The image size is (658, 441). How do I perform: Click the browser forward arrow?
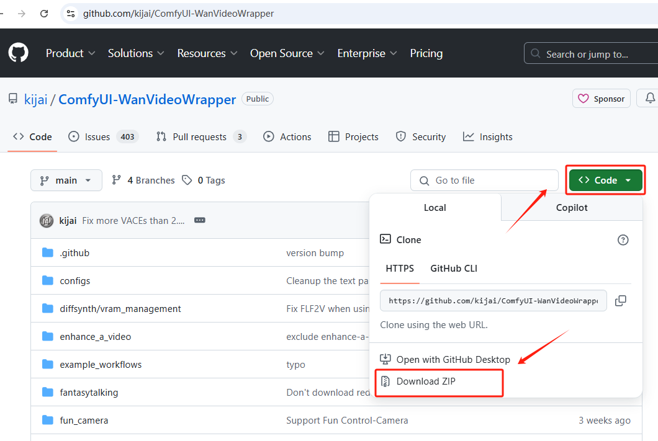[x=22, y=14]
